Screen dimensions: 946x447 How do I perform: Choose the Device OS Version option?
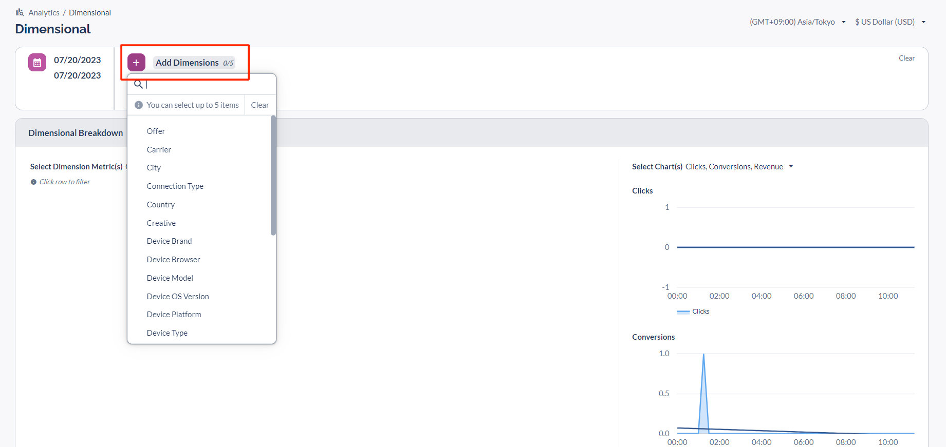click(x=178, y=297)
